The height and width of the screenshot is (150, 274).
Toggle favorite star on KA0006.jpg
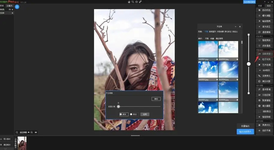pyautogui.click(x=237, y=100)
